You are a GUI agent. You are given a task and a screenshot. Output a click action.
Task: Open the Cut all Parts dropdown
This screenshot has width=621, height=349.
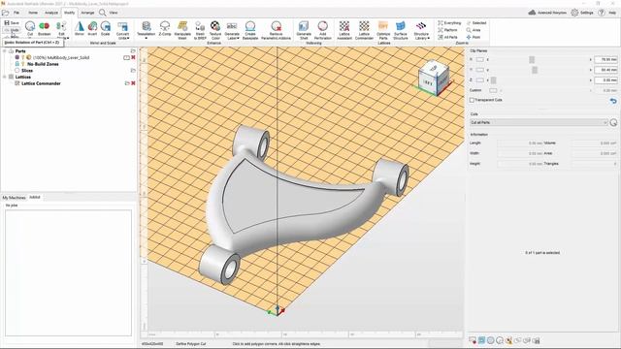pos(539,123)
